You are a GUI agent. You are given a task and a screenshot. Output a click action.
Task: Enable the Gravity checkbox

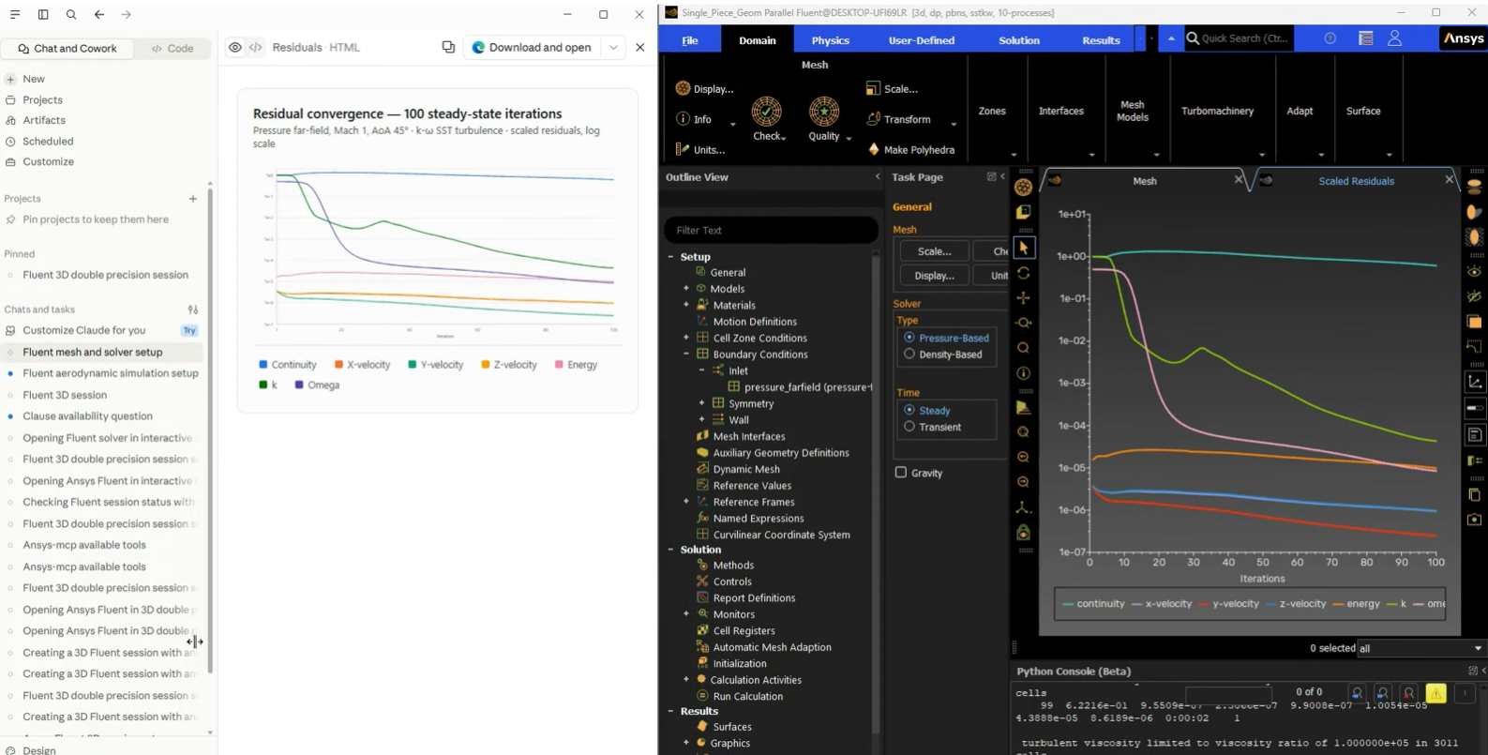(901, 473)
